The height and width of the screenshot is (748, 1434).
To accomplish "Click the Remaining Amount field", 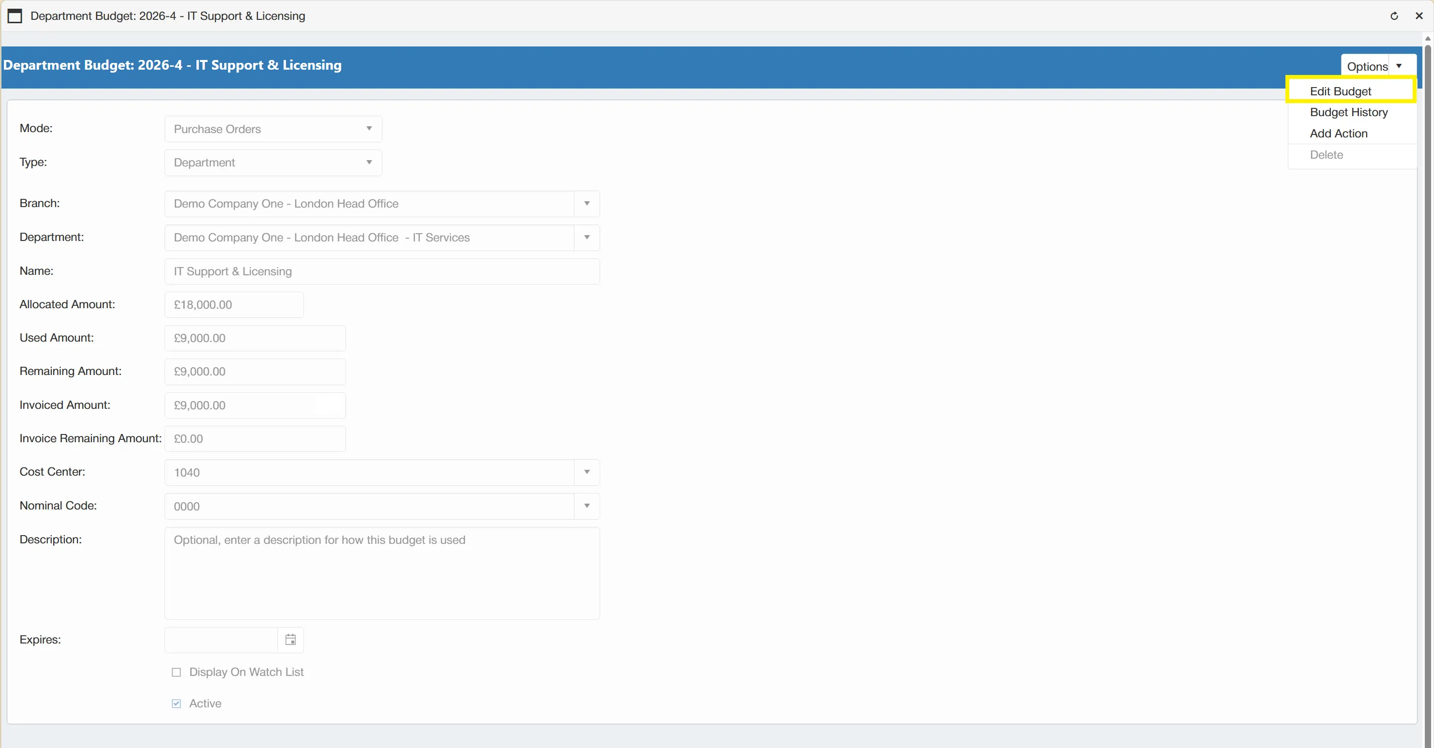I will click(255, 372).
